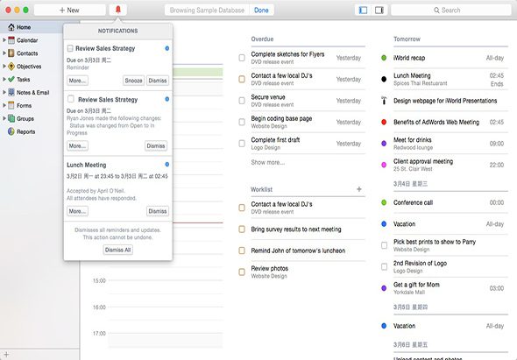Click red dot beside Benefits of AdWords
This screenshot has height=360, width=517.
[x=384, y=122]
